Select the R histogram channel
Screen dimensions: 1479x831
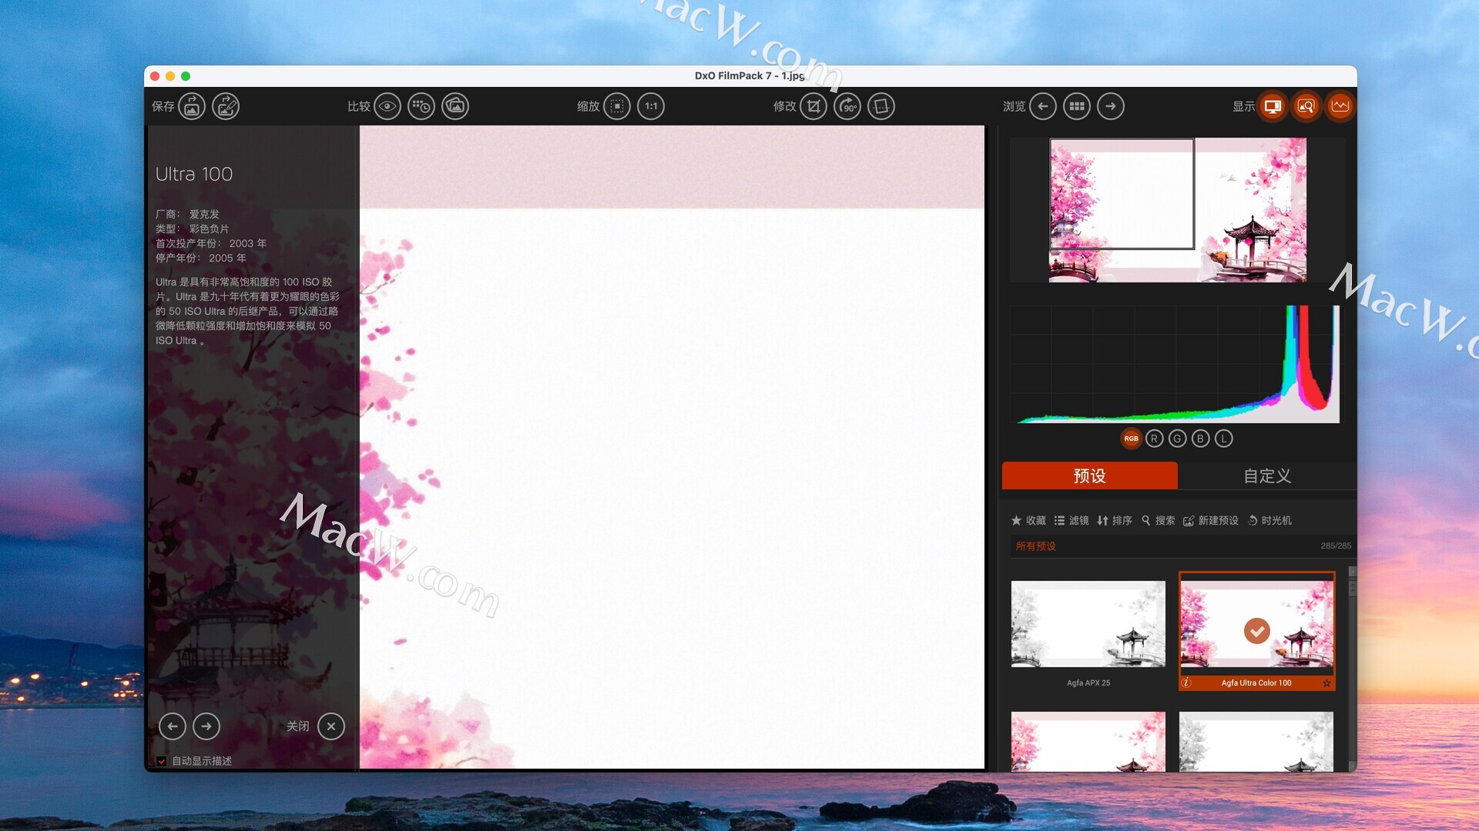(1154, 439)
